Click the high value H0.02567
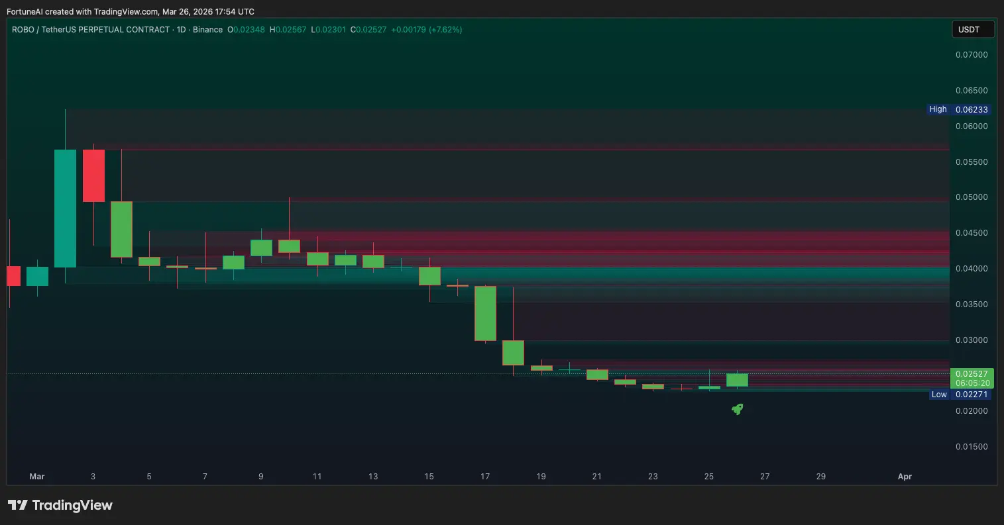The image size is (1004, 525). (x=288, y=30)
